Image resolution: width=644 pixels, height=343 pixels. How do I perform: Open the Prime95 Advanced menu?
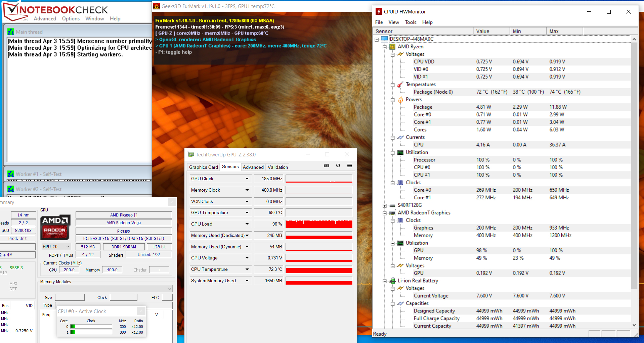coord(45,19)
